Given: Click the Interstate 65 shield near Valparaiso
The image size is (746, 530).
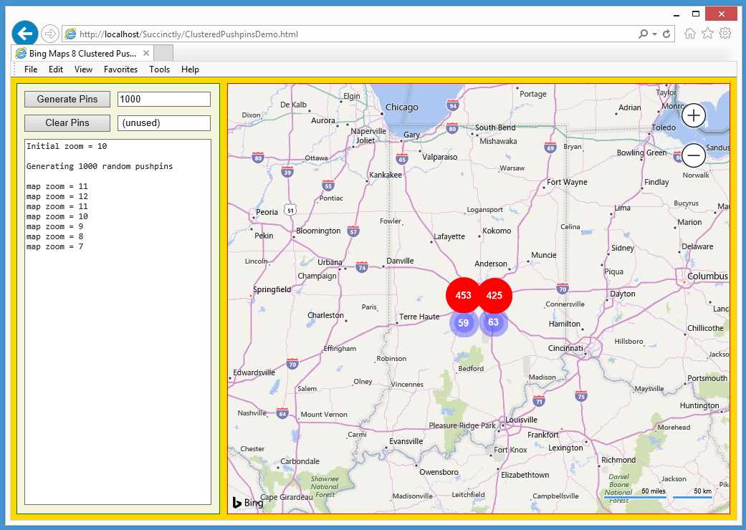Looking at the screenshot, I should [x=402, y=159].
